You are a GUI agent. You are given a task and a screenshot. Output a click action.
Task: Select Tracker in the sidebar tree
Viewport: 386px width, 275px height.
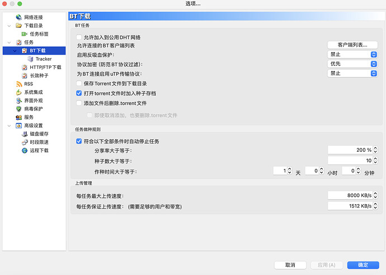[43, 59]
